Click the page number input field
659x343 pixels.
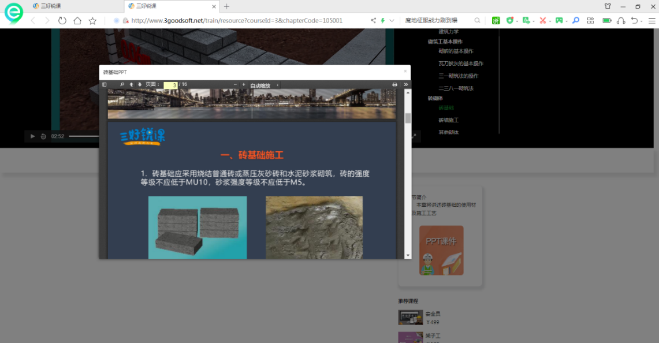click(170, 85)
